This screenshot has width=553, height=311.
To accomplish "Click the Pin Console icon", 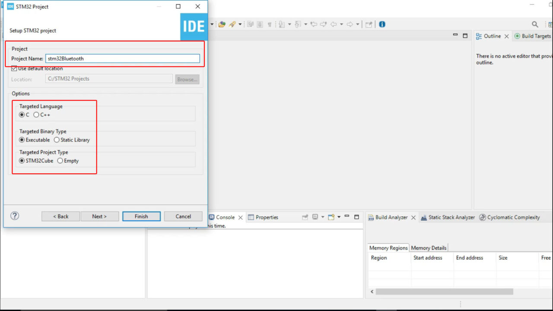I will [305, 217].
